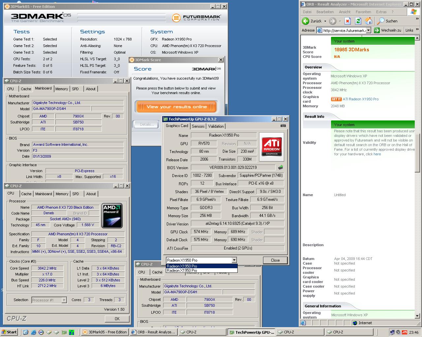Viewport: 422px width, 337px height.
Task: Open Cache tab in CPU-Z Processor window
Action: (26, 194)
